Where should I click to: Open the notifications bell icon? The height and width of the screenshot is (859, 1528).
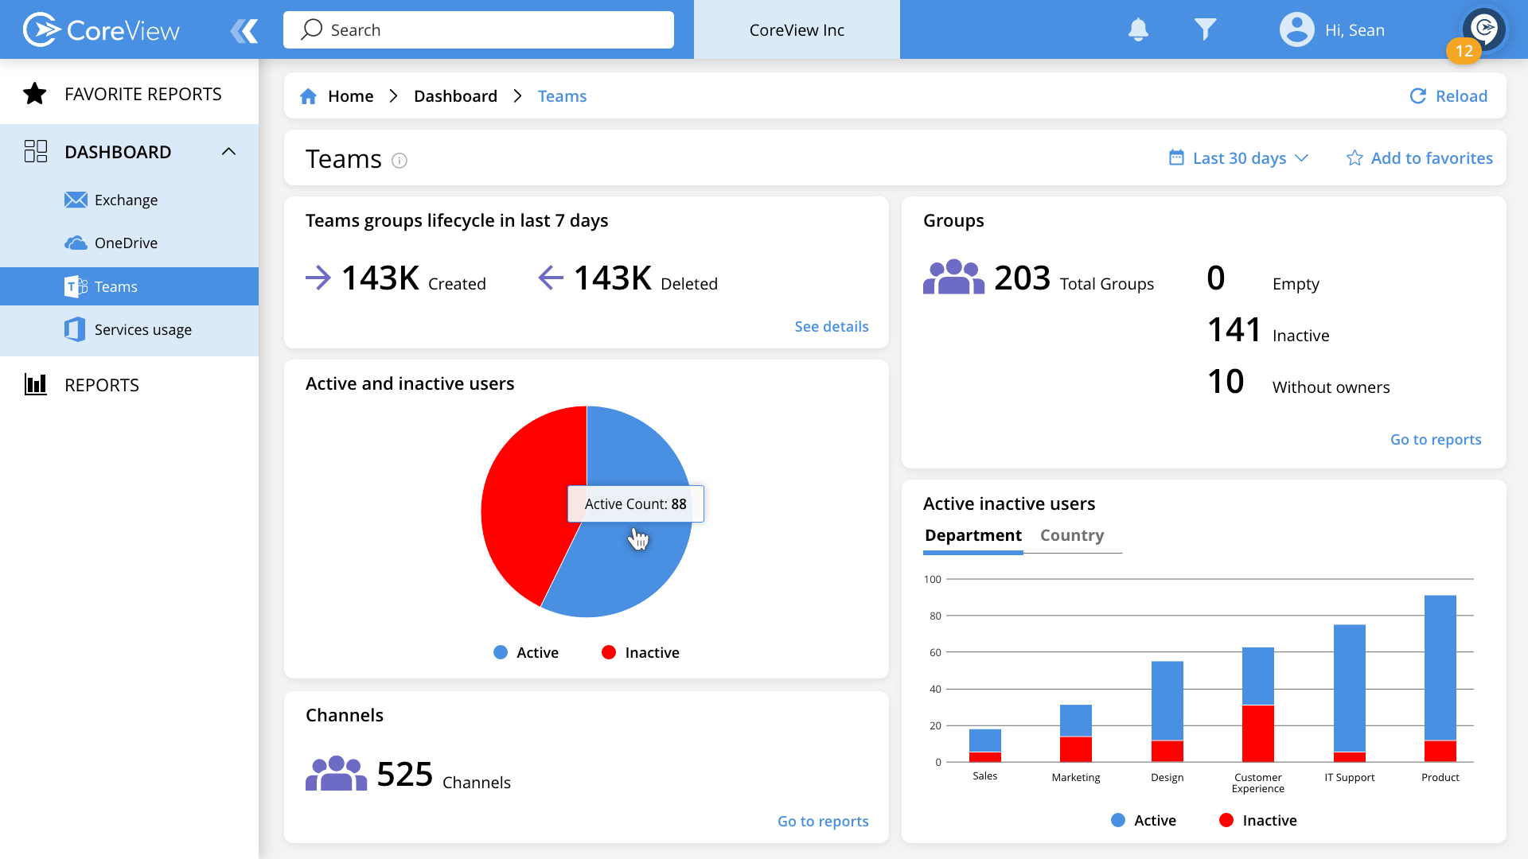click(x=1139, y=29)
